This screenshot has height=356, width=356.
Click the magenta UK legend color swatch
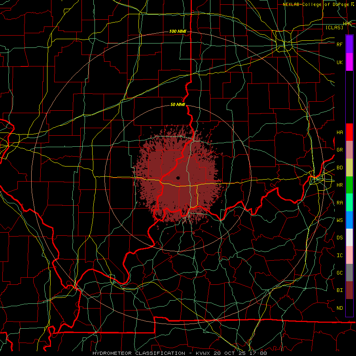coord(349,62)
